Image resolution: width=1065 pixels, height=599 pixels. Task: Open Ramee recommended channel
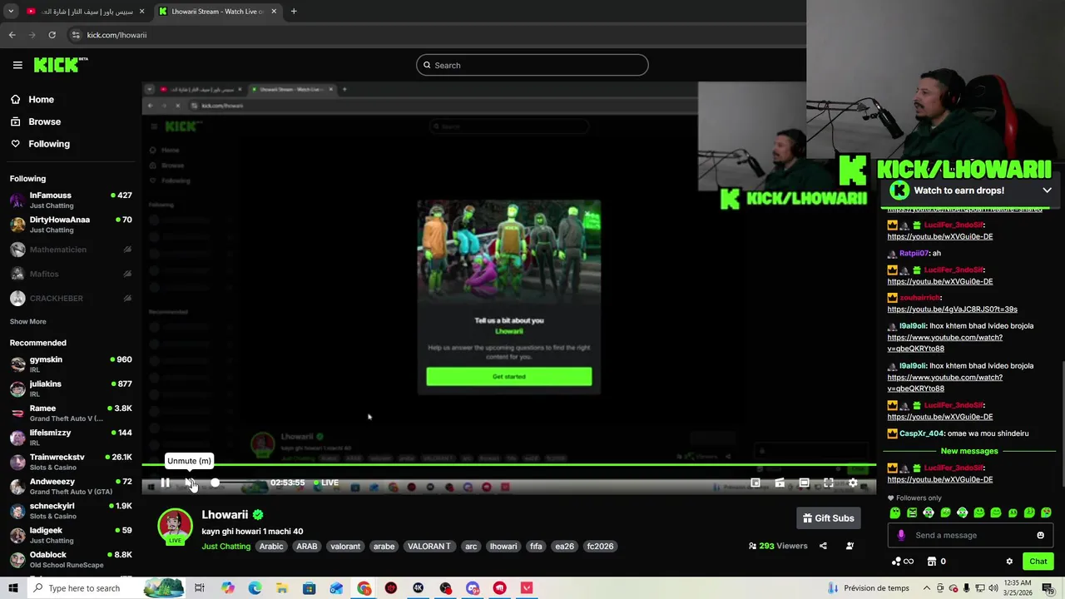[71, 413]
